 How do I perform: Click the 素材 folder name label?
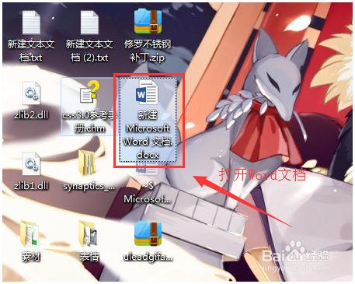point(31,257)
